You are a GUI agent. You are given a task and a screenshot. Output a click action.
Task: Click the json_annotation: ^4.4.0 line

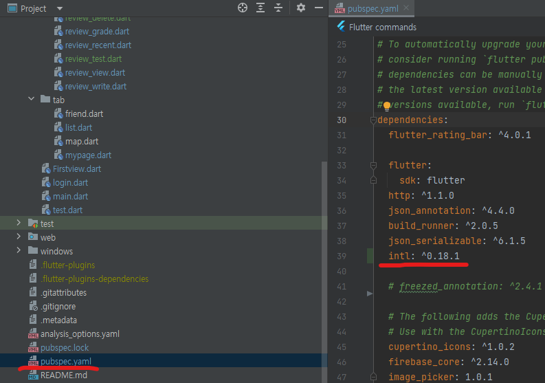(451, 211)
